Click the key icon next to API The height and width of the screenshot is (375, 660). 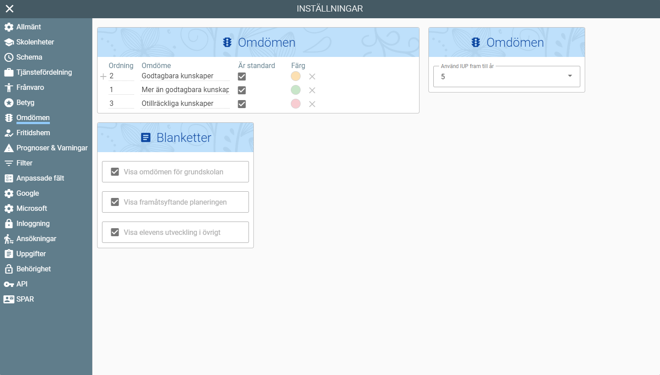(x=8, y=284)
